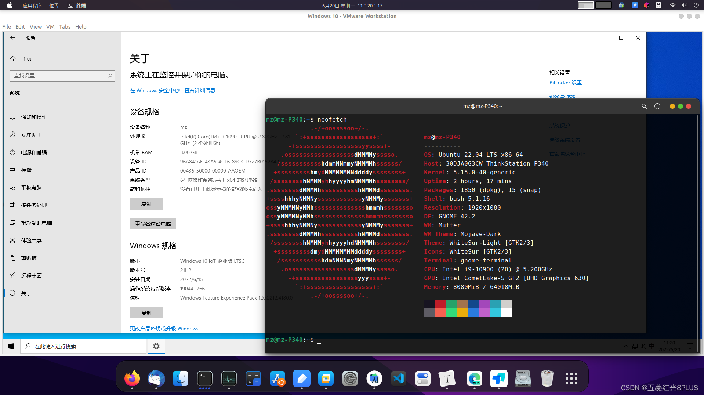Open the 位置 menu in the top bar
Viewport: 704px width, 395px height.
click(54, 6)
